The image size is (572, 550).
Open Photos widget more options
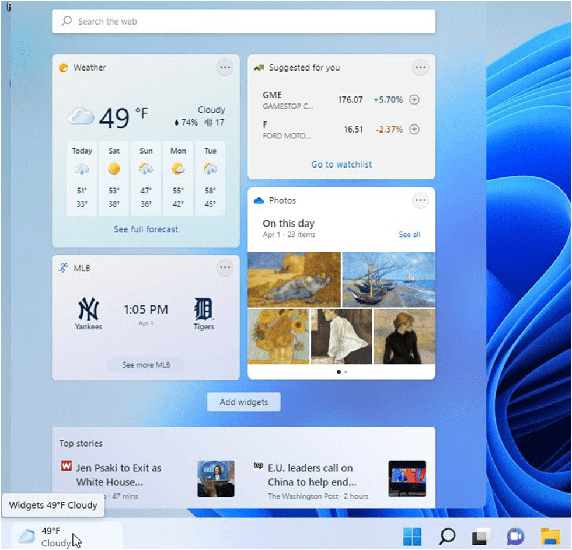point(420,200)
